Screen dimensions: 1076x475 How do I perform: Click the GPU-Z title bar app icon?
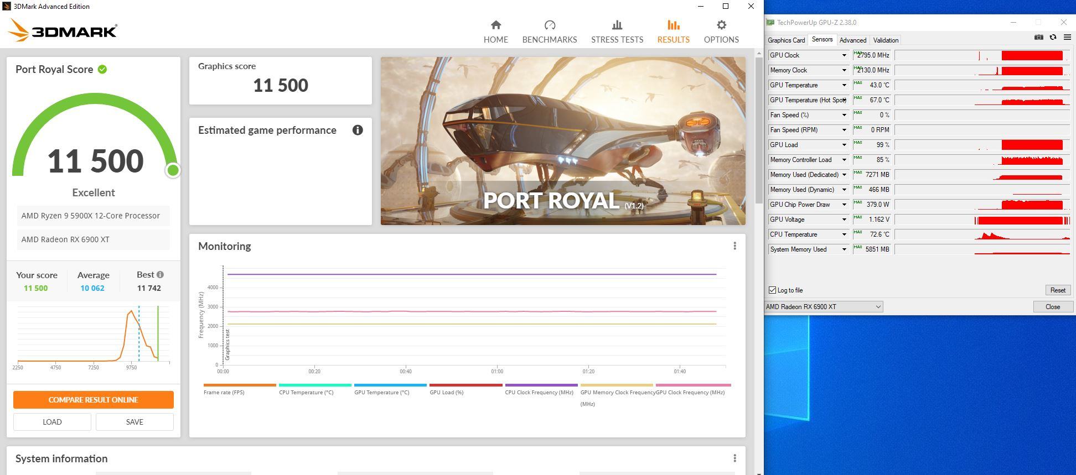click(x=770, y=23)
